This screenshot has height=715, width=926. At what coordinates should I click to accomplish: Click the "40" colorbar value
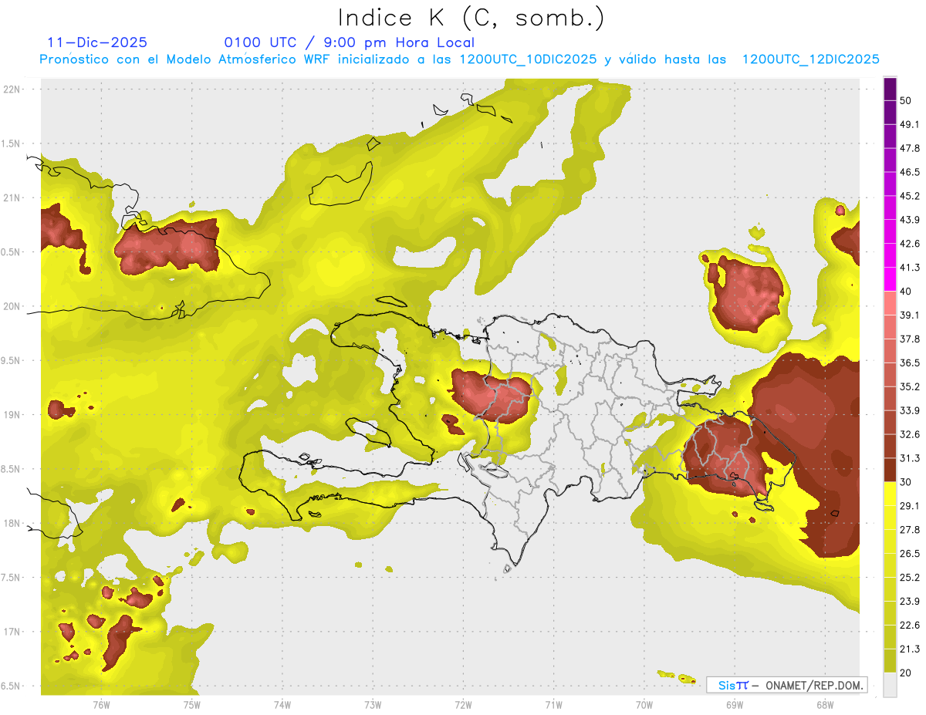click(906, 292)
